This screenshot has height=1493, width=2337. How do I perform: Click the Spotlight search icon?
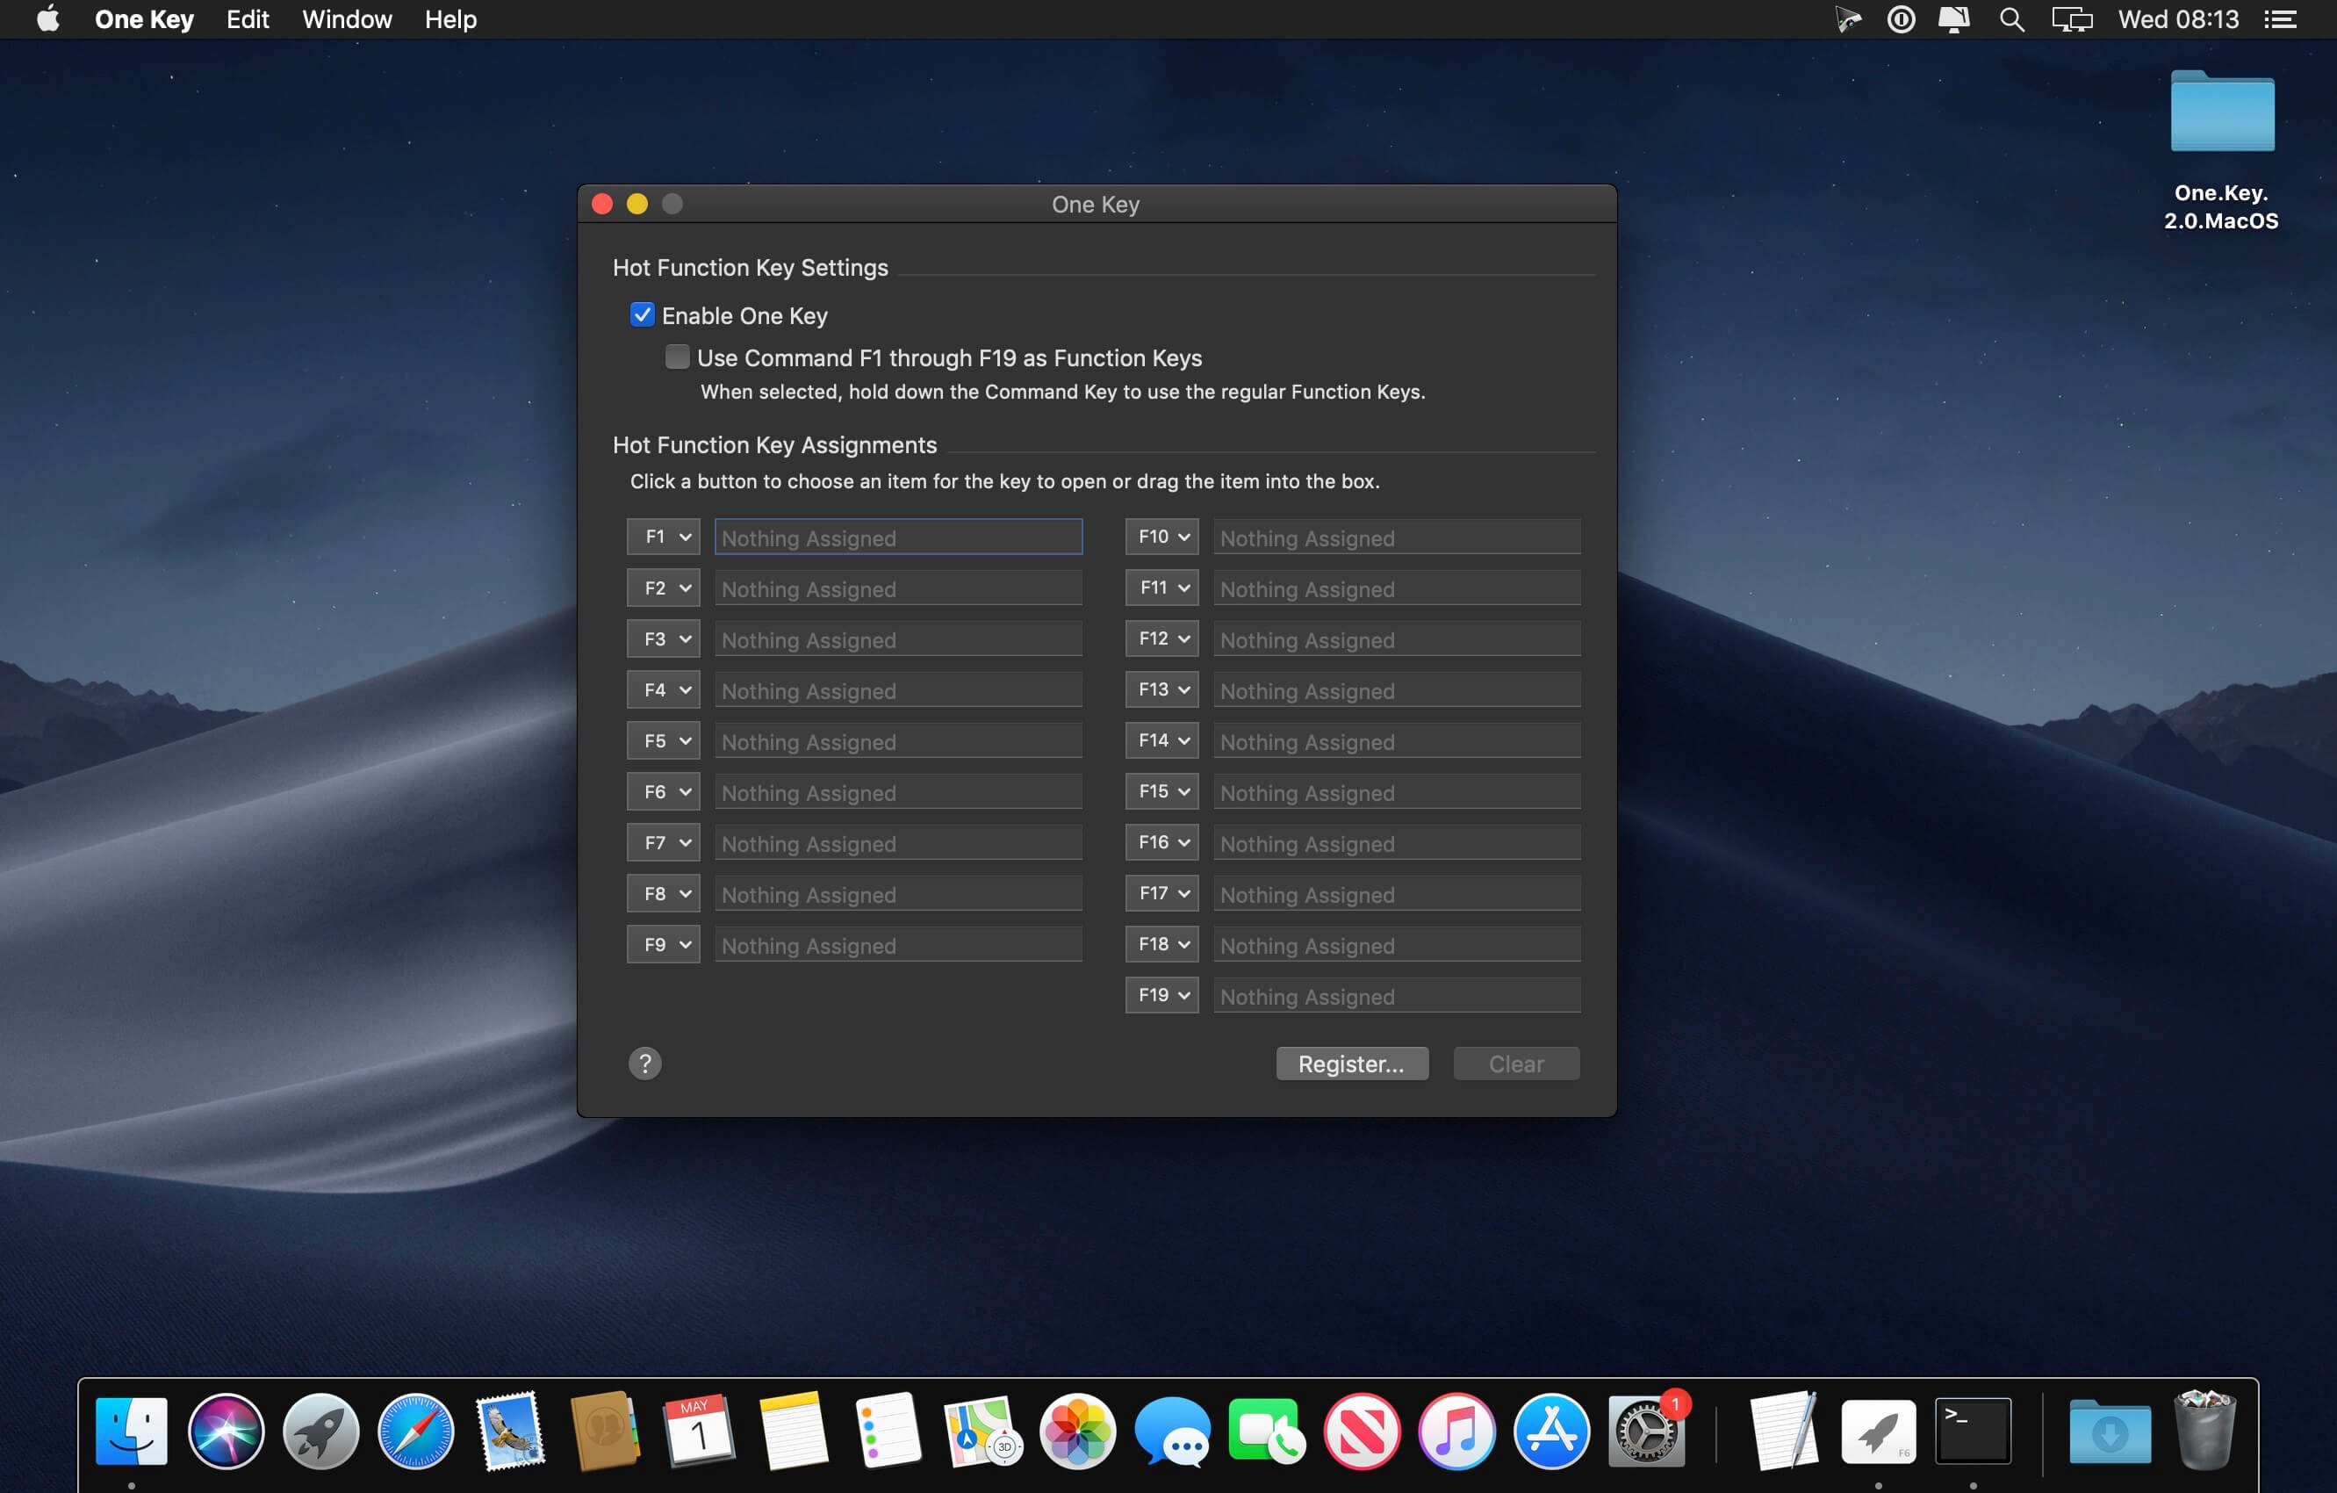coord(2012,19)
